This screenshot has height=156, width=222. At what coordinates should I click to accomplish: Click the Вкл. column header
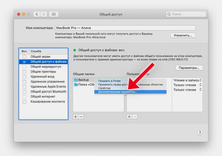pyautogui.click(x=24, y=51)
